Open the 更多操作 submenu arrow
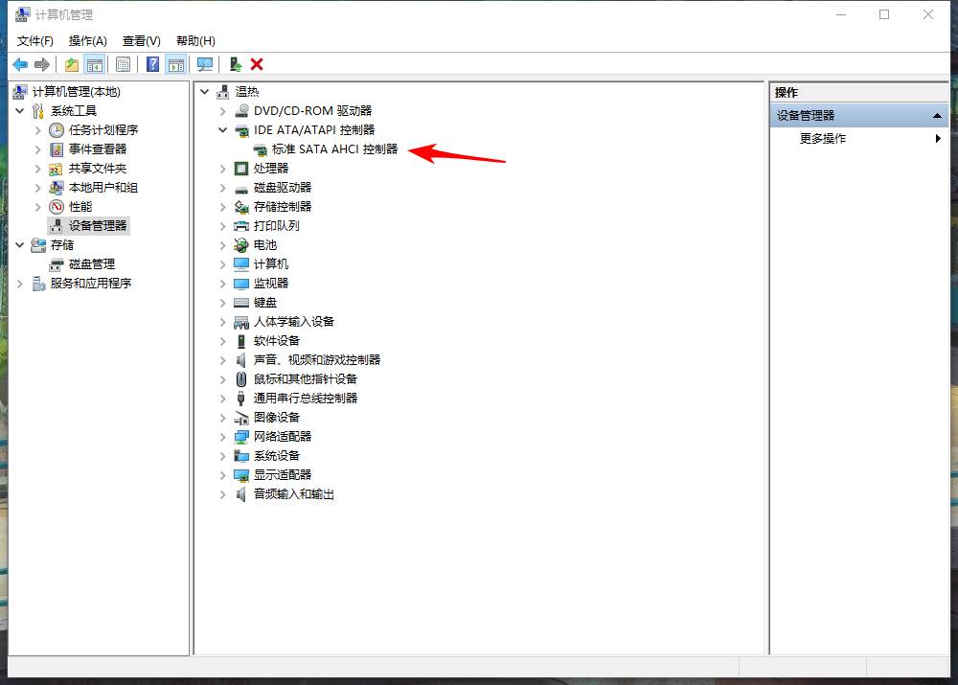This screenshot has width=958, height=685. [937, 137]
